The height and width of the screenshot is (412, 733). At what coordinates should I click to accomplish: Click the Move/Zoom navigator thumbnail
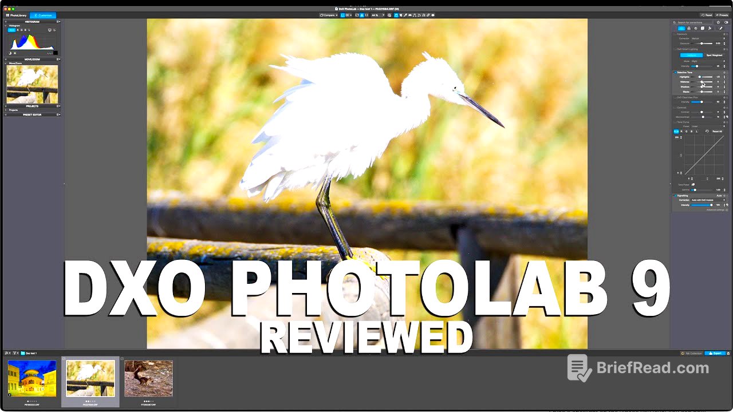pyautogui.click(x=32, y=84)
